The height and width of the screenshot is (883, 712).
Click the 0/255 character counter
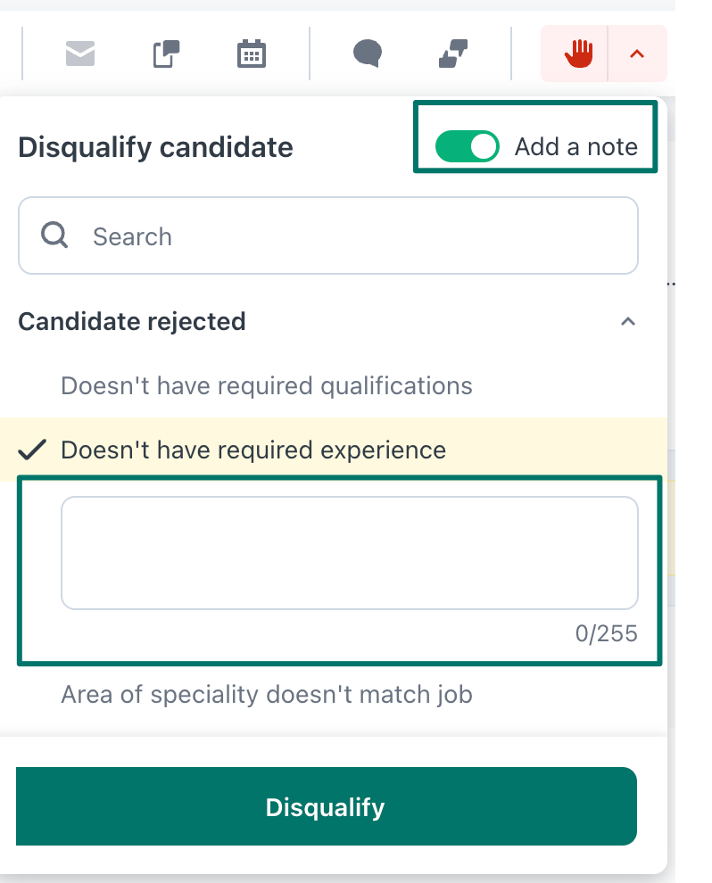pos(606,633)
